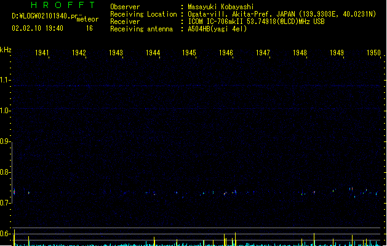387x246 pixels.
Task: Click time axis marker 1948
Action: click(300, 53)
